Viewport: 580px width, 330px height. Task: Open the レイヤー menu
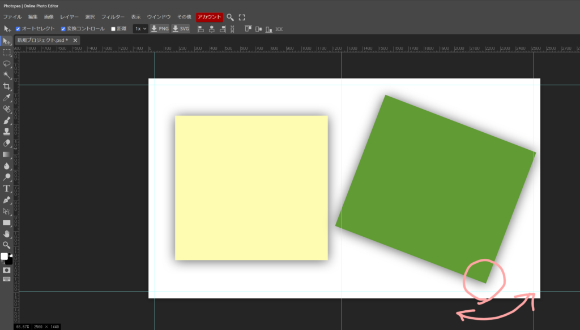click(70, 18)
